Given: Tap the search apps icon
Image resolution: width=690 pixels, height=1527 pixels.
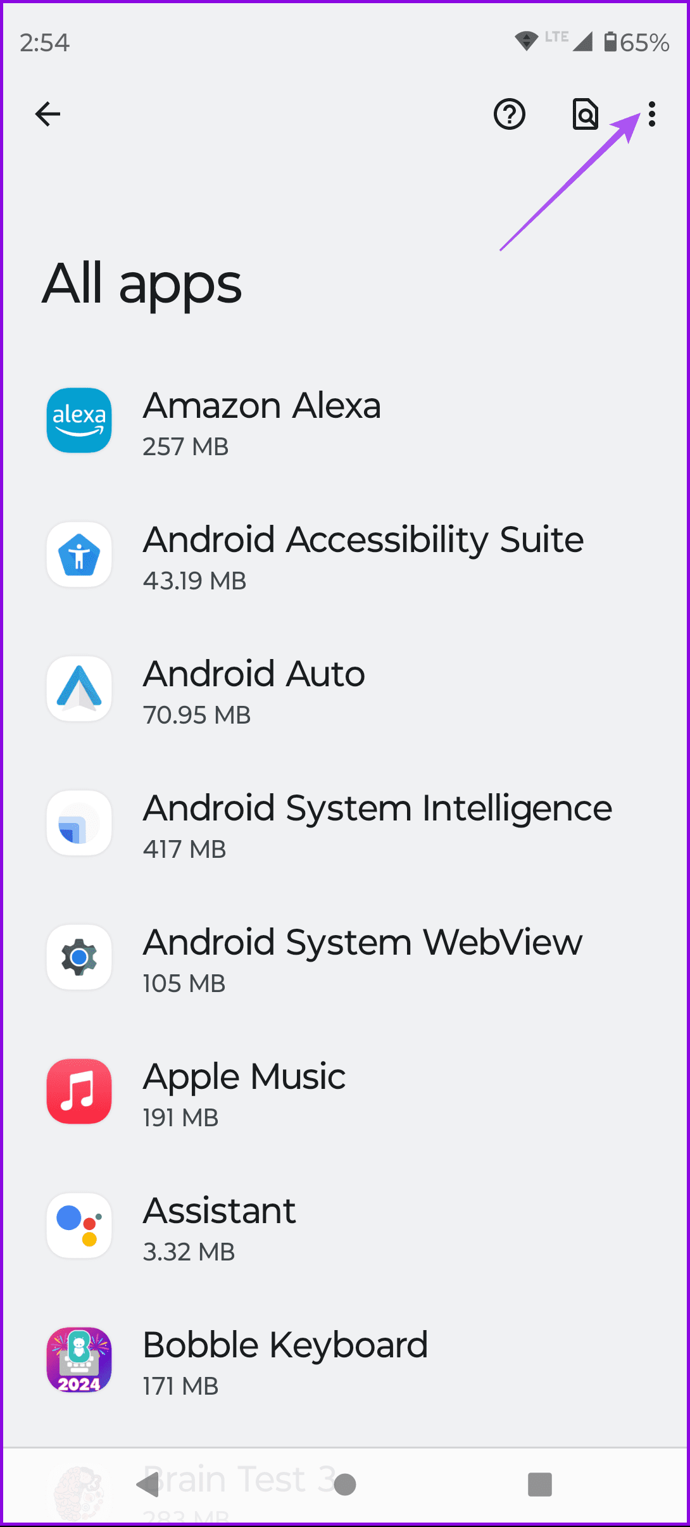Looking at the screenshot, I should tap(586, 115).
